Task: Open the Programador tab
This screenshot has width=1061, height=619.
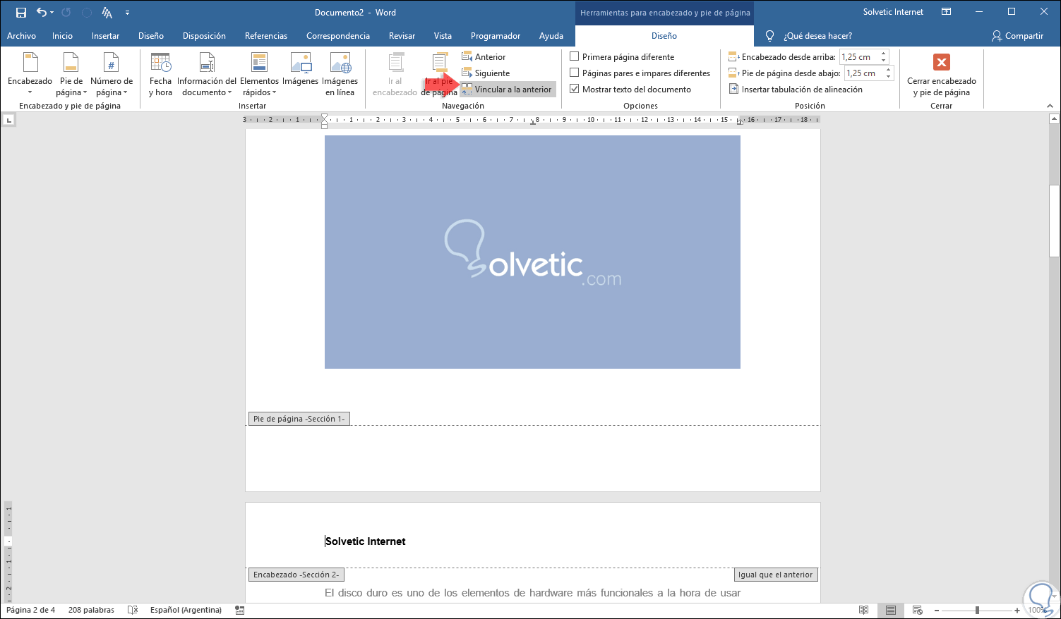Action: click(496, 36)
